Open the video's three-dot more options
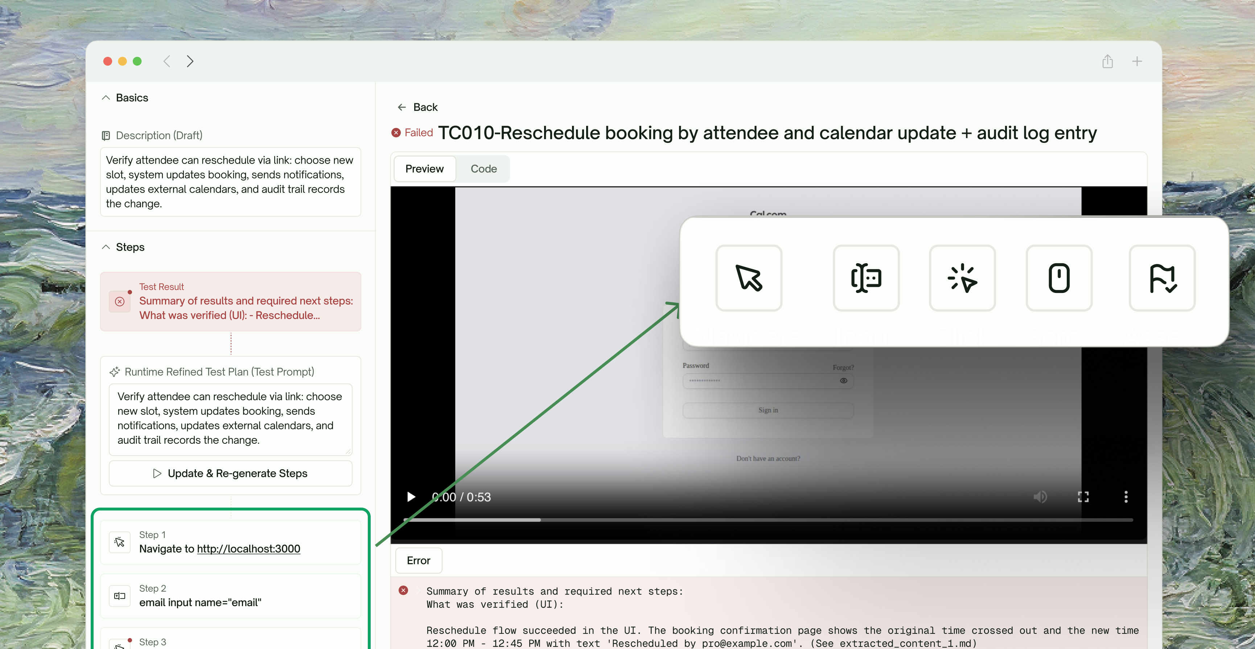 [x=1126, y=497]
